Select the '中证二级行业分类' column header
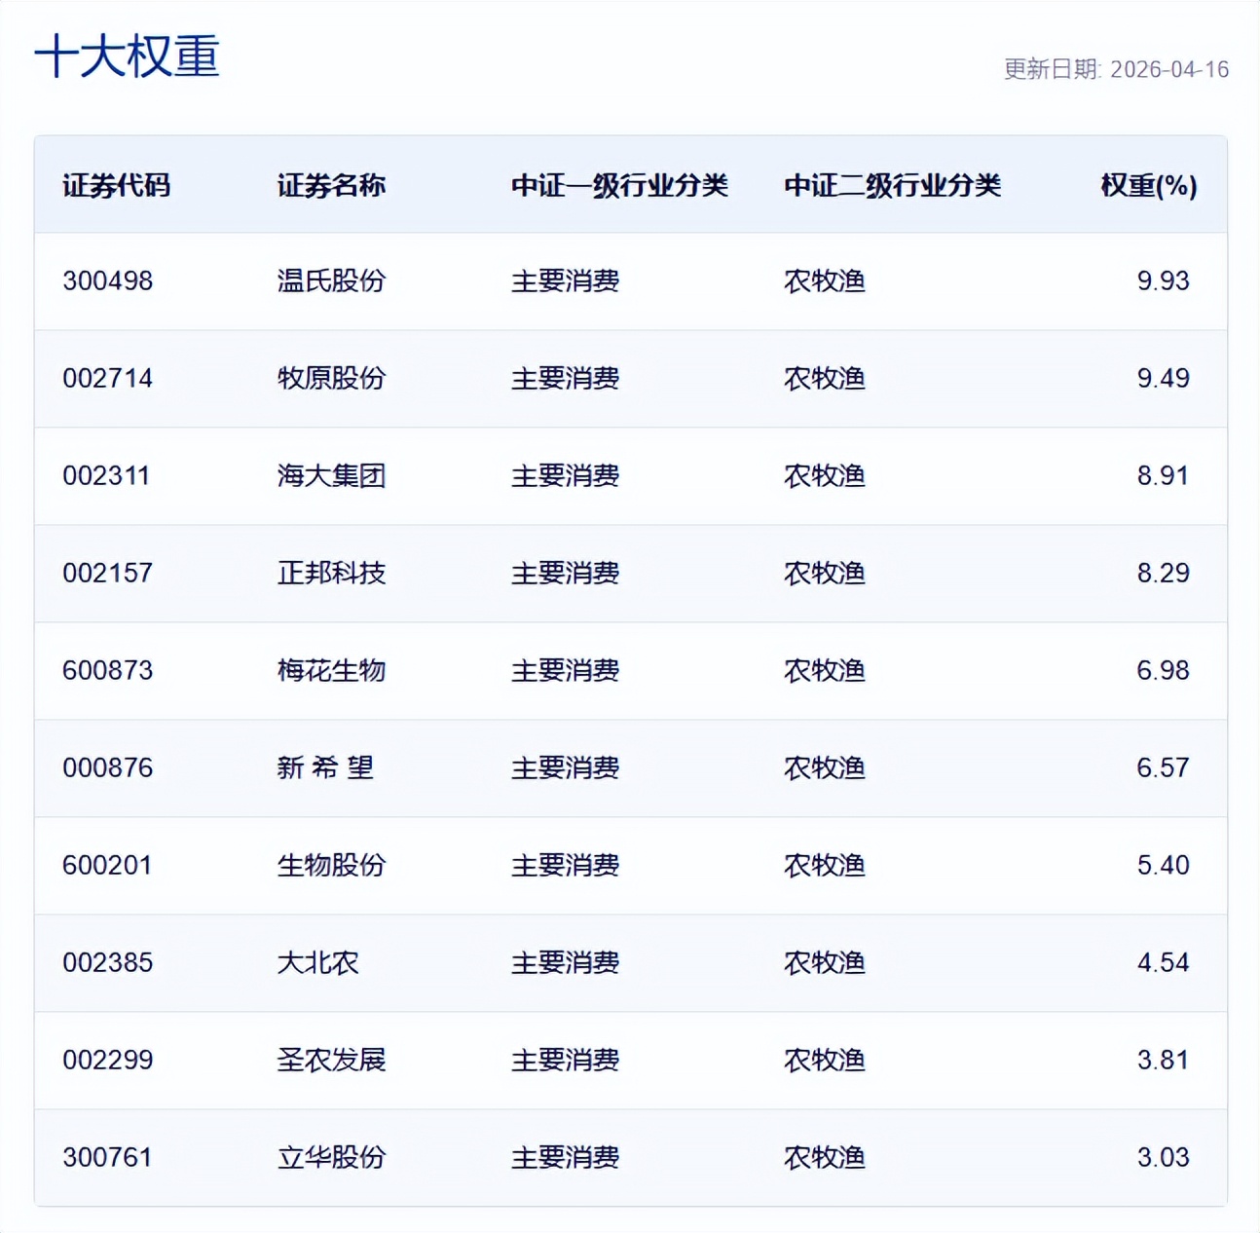 pyautogui.click(x=892, y=185)
